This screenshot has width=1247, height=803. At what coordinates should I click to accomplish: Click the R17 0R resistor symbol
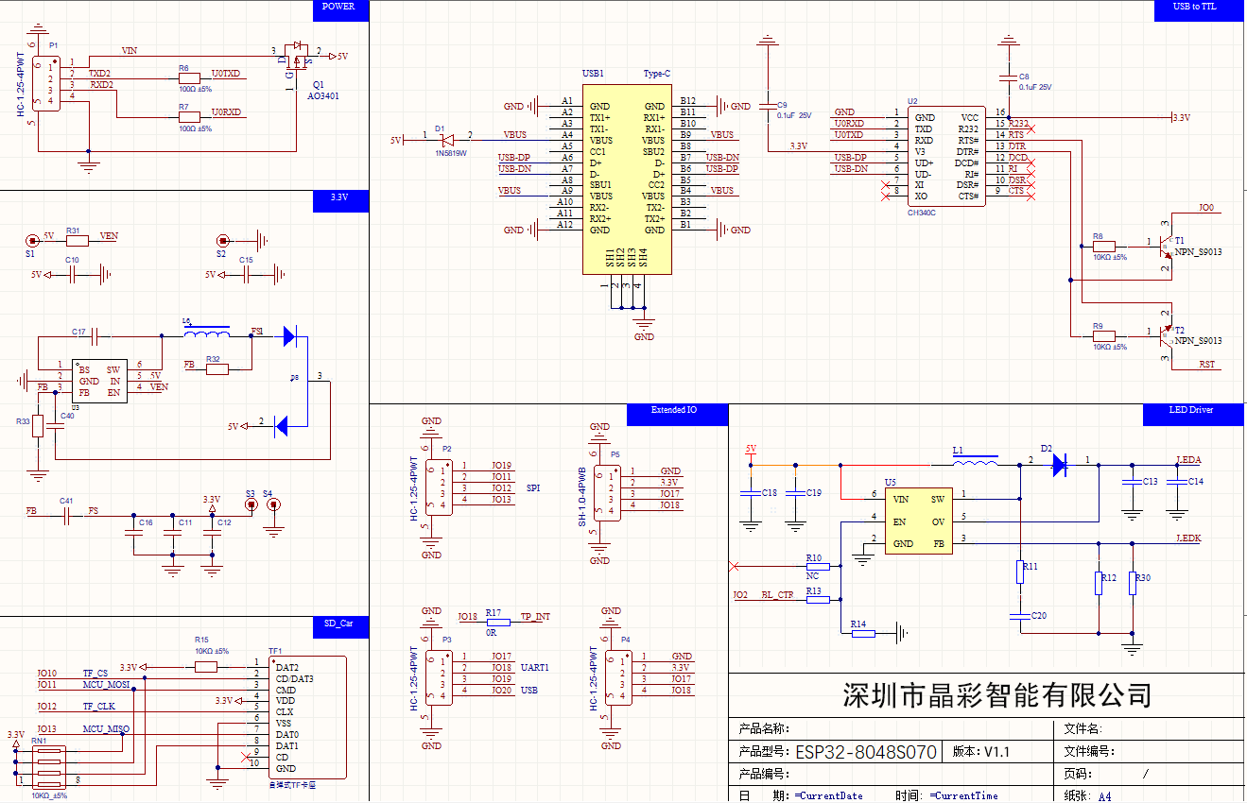pos(497,622)
